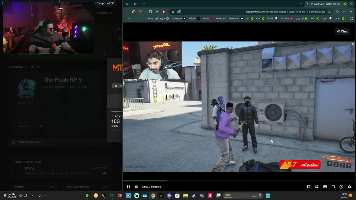Show hidden bookmarks overflow chevron

point(129,19)
